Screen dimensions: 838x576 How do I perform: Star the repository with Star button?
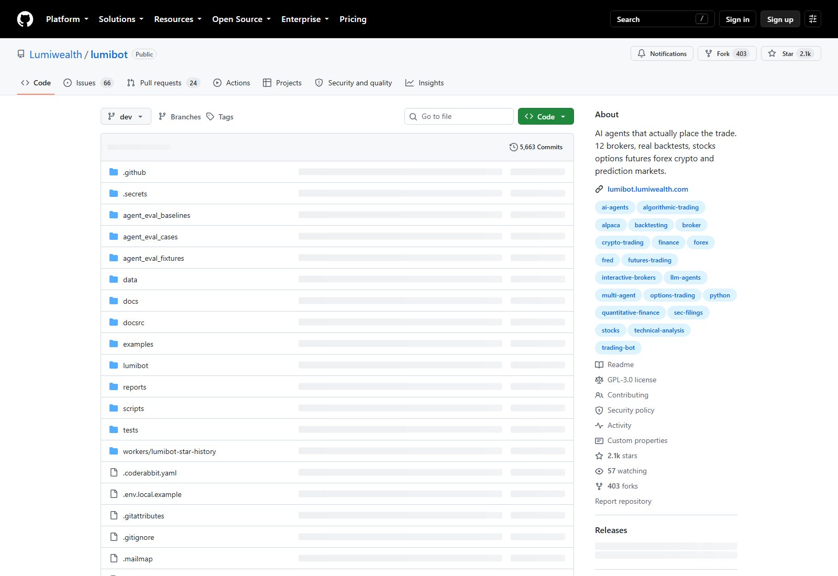coord(791,53)
